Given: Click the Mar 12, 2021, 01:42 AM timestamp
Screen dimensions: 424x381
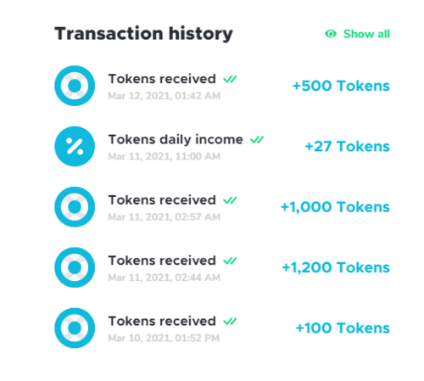Looking at the screenshot, I should (165, 96).
